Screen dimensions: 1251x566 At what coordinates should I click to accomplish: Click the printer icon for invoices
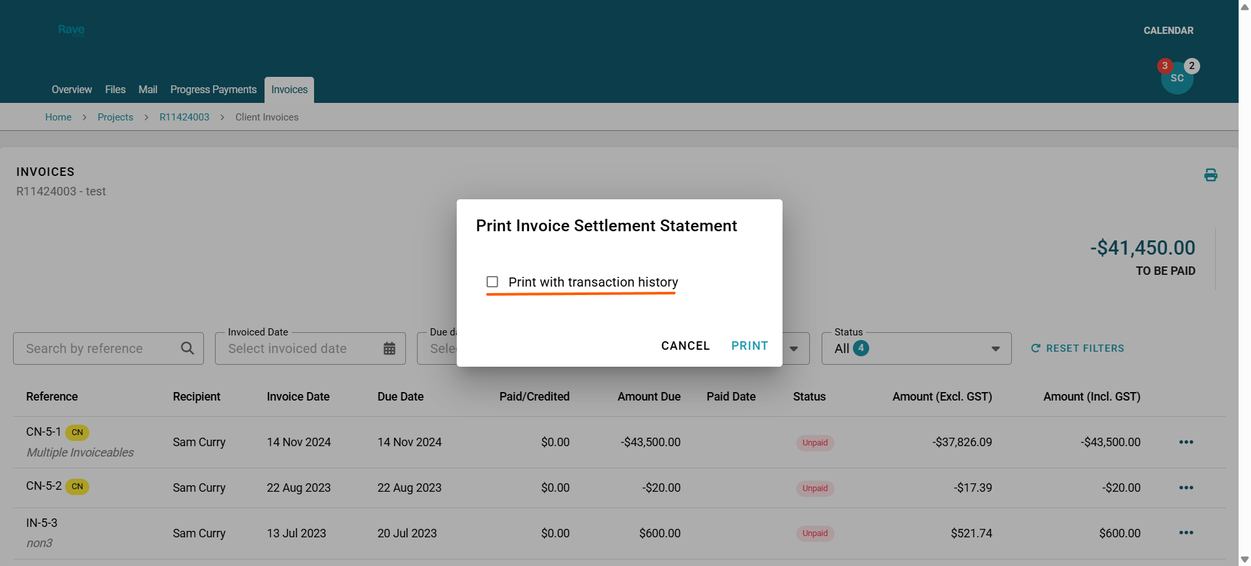pos(1211,175)
